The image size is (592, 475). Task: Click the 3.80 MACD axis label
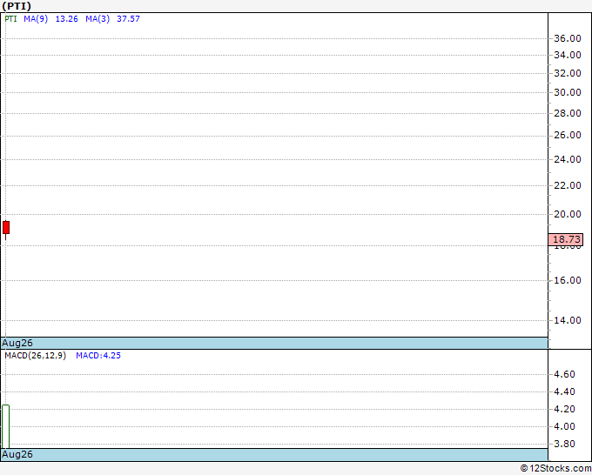pyautogui.click(x=564, y=444)
